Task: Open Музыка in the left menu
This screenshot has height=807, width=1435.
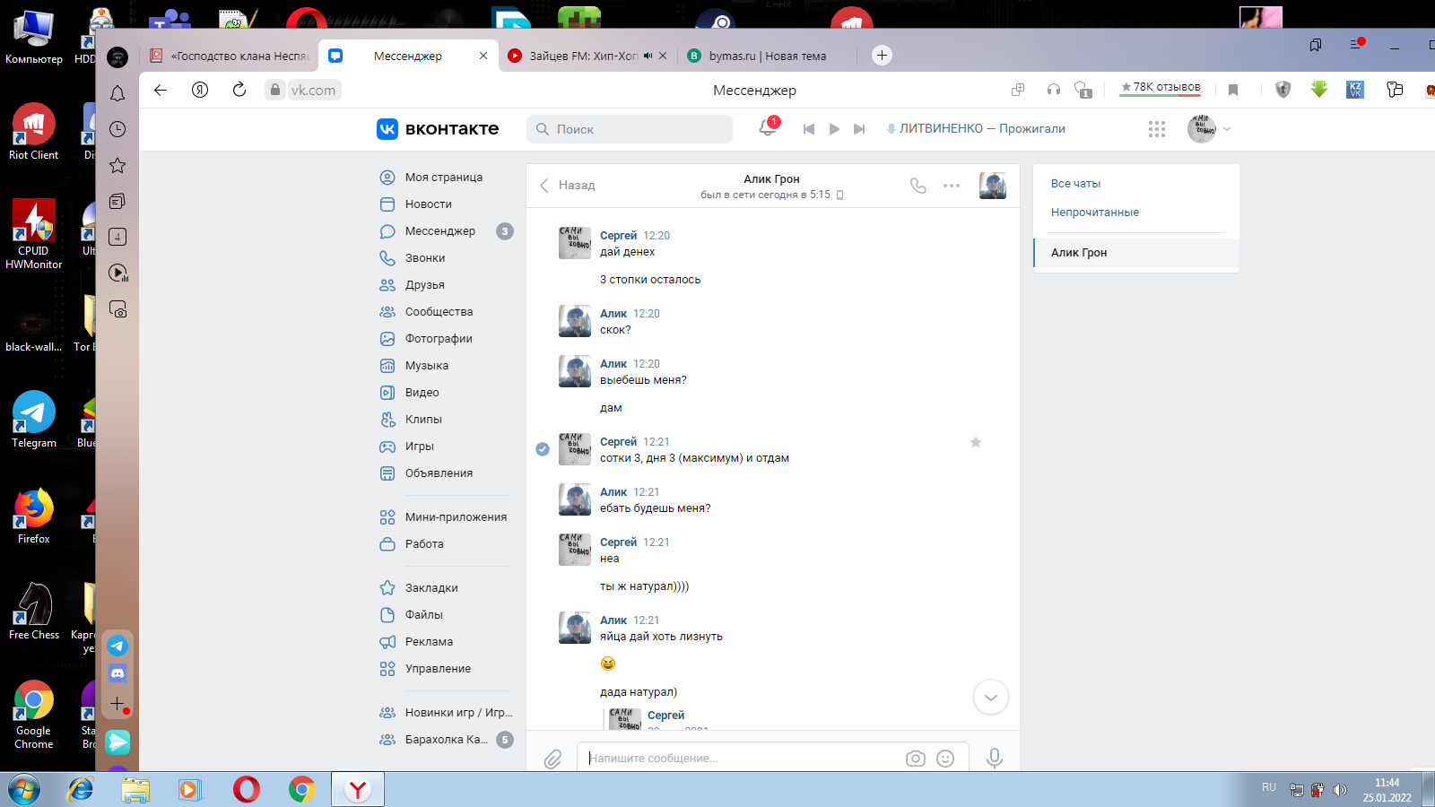Action: coord(426,366)
